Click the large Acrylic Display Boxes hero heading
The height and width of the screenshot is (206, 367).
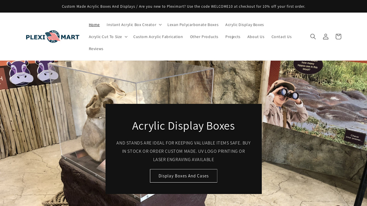point(183,126)
